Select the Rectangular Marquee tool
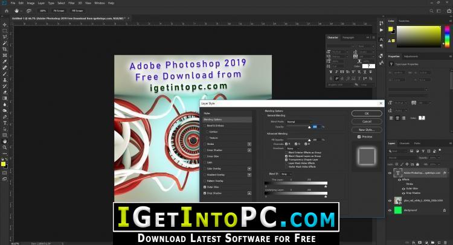Image resolution: width=453 pixels, height=245 pixels. pyautogui.click(x=5, y=31)
